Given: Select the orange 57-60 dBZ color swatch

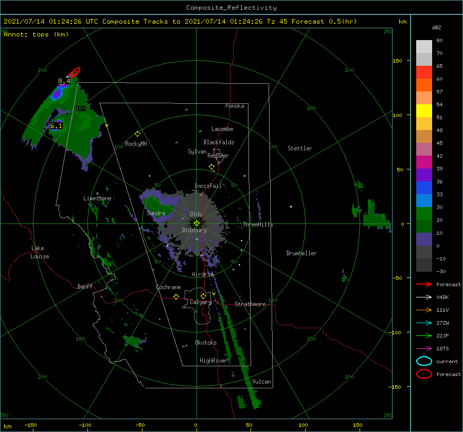Looking at the screenshot, I should 424,85.
